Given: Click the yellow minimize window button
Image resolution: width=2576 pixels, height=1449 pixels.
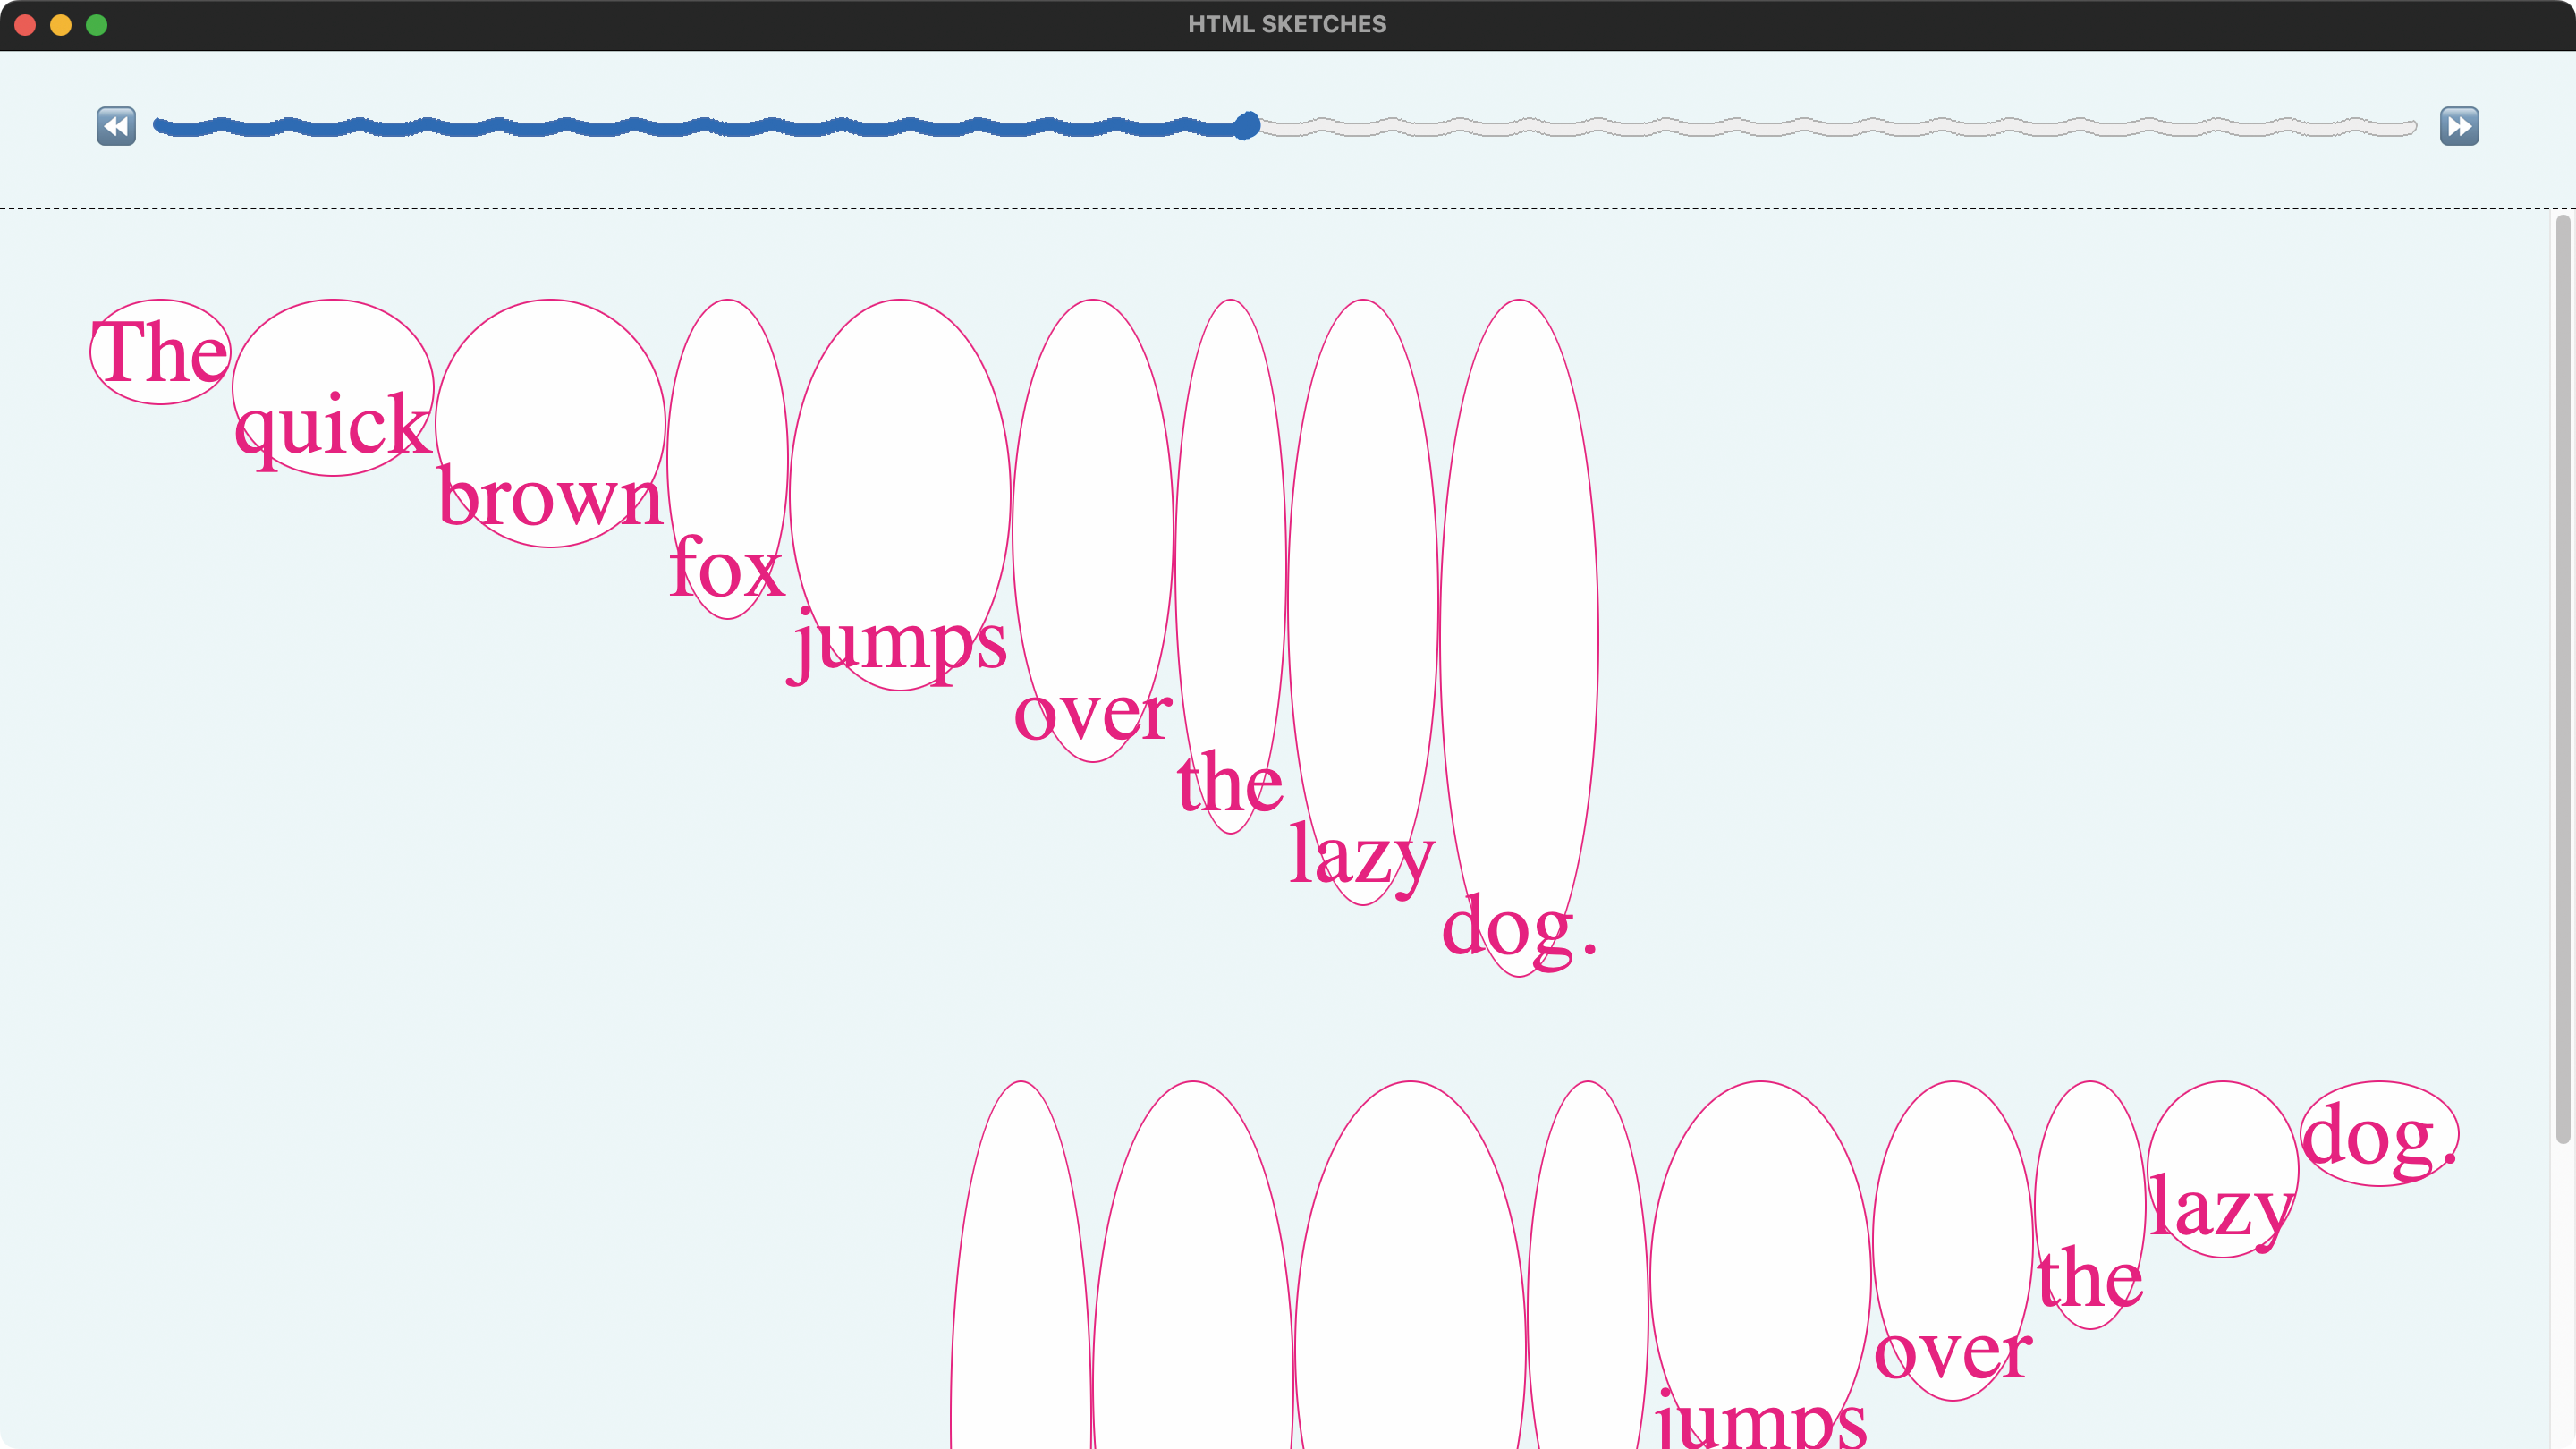Looking at the screenshot, I should pyautogui.click(x=61, y=25).
